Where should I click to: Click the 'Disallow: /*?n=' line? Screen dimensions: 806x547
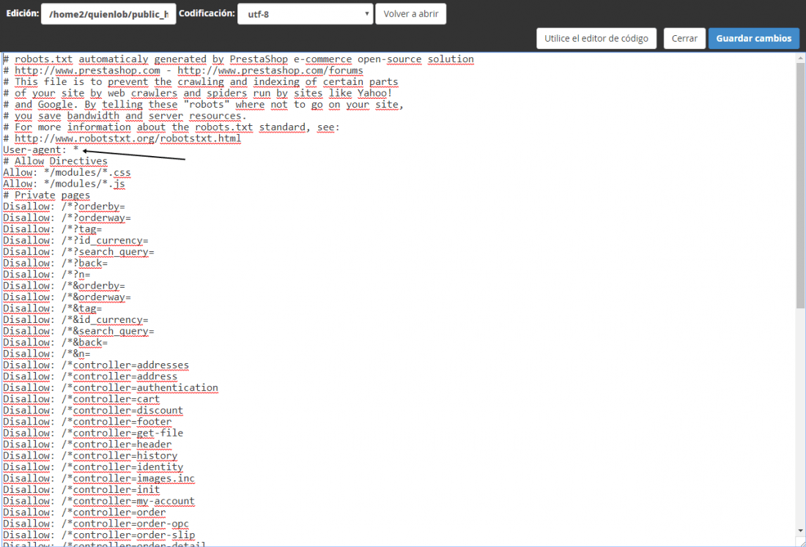pos(47,275)
